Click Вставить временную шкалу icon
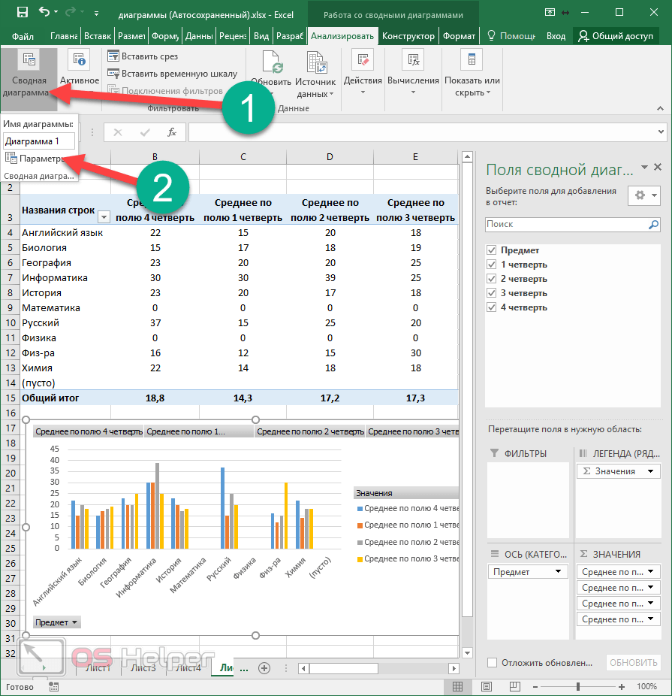This screenshot has width=672, height=696. 113,74
